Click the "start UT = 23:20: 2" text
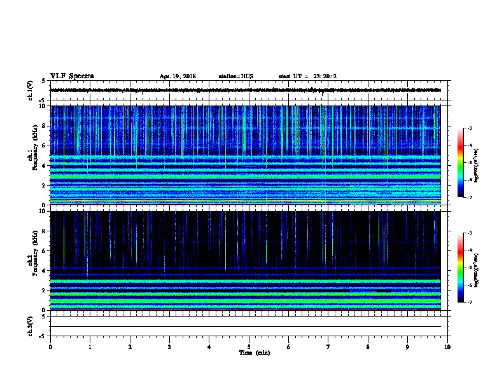 click(307, 76)
